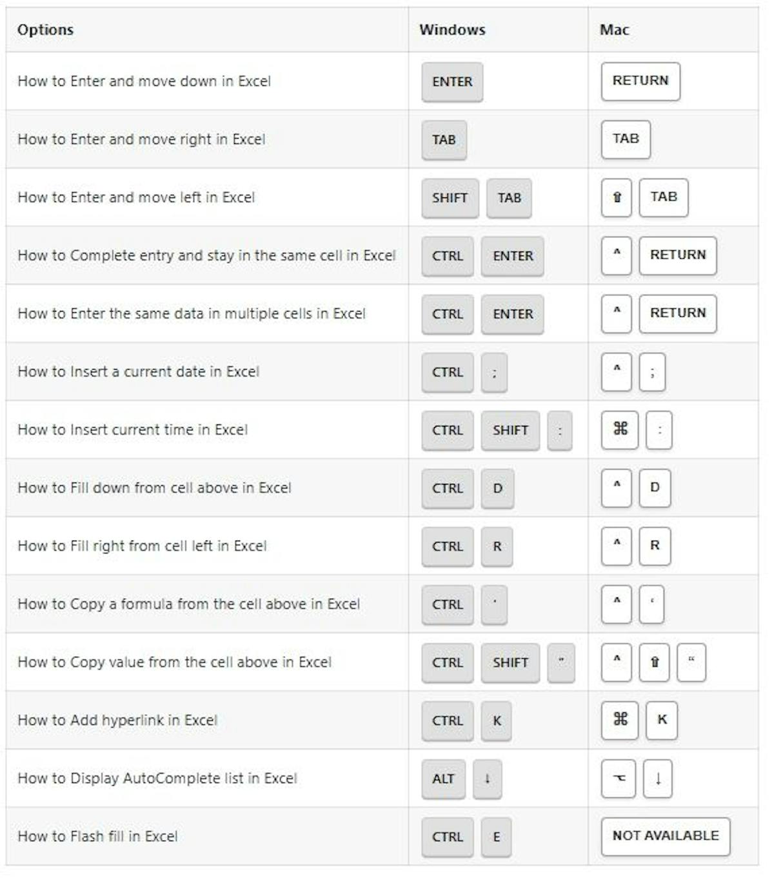
Task: Click the Mac down arrow key in AutoComplete row
Action: point(658,778)
